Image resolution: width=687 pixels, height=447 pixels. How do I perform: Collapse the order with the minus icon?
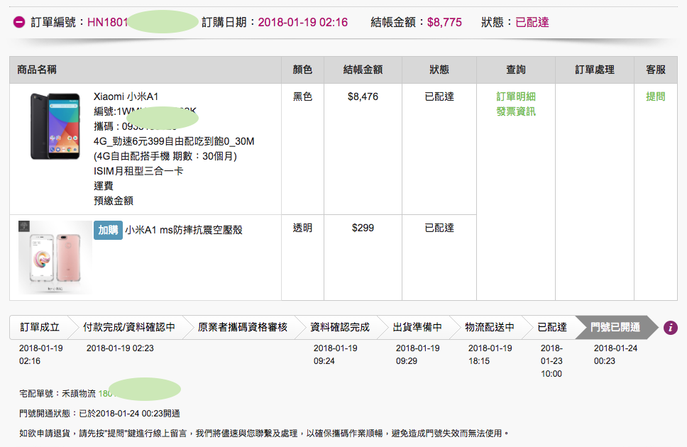point(20,22)
